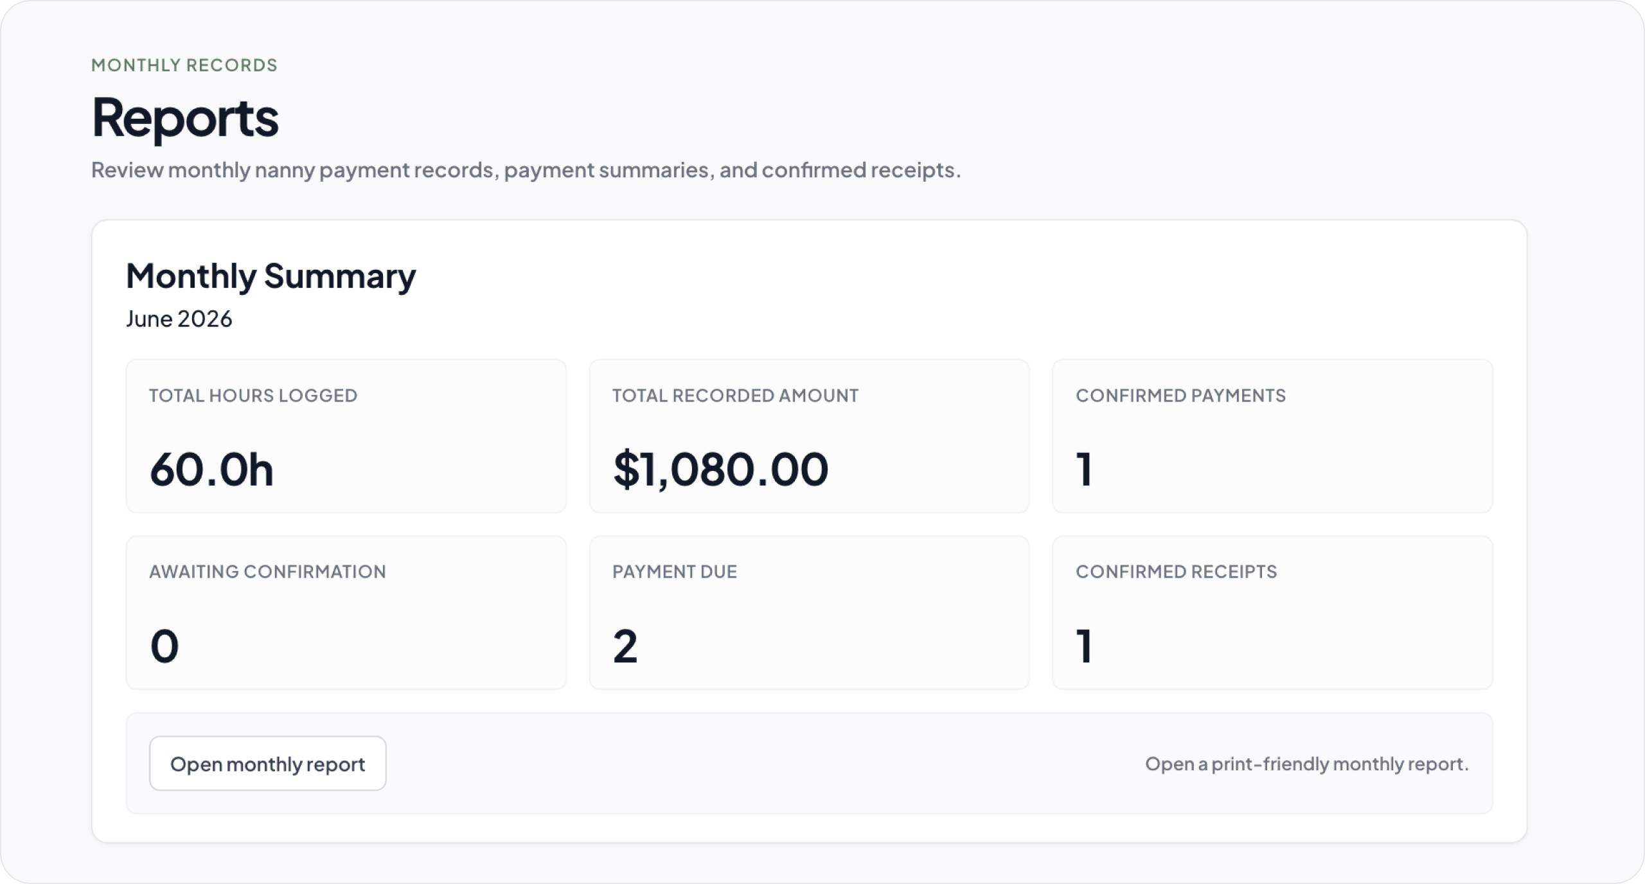Select the Confirmed Payments card
Viewport: 1645px width, 884px height.
click(x=1272, y=436)
